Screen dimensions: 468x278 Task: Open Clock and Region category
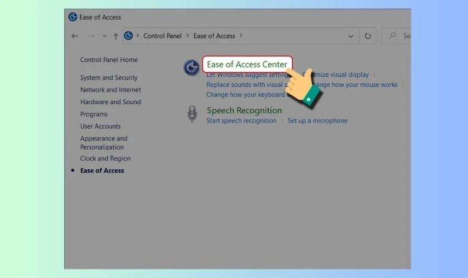(105, 159)
